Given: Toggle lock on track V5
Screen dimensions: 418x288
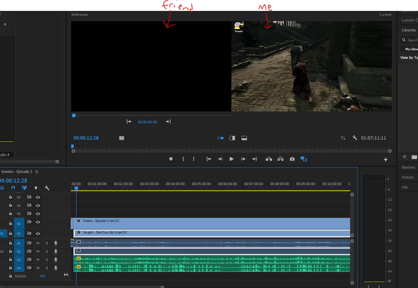Looking at the screenshot, I should pyautogui.click(x=11, y=197).
